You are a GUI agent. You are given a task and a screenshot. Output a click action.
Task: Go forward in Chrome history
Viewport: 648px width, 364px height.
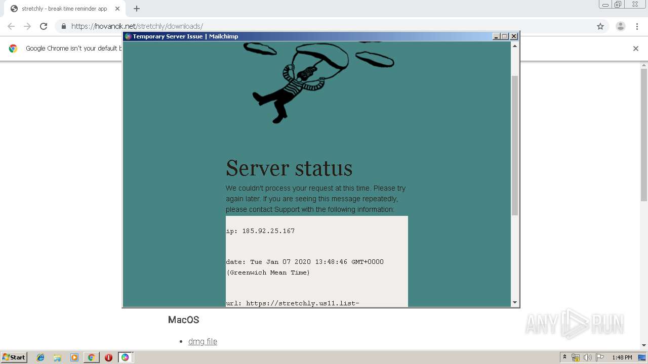[x=27, y=26]
